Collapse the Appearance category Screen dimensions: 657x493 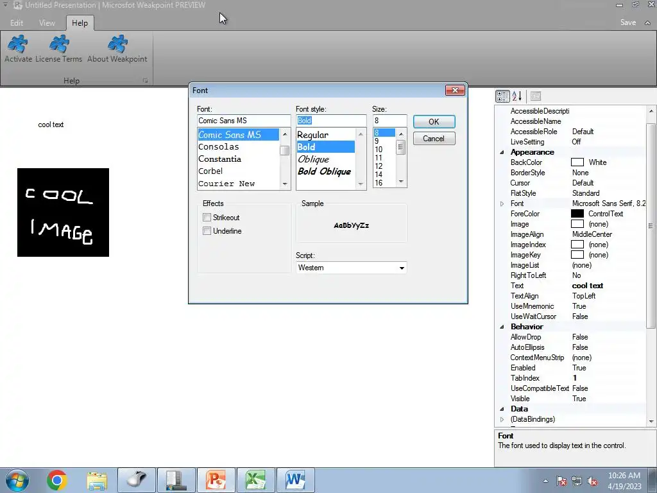(x=502, y=152)
